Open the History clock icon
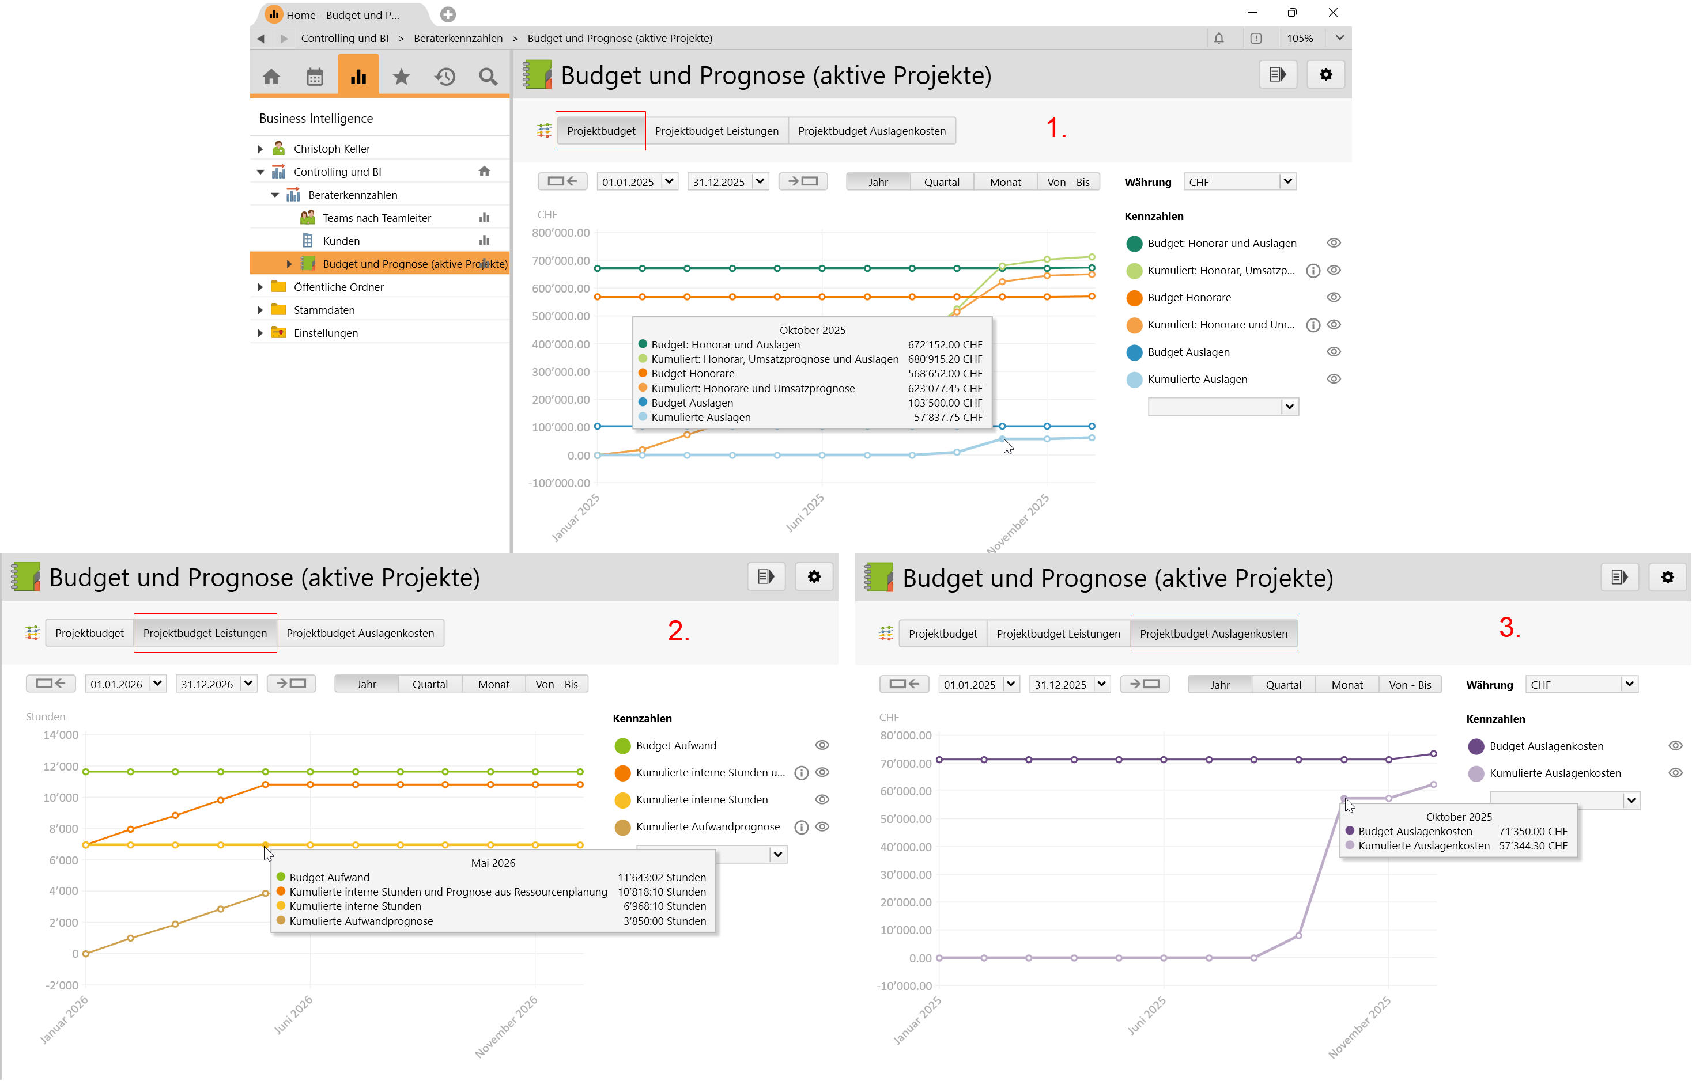 [445, 76]
